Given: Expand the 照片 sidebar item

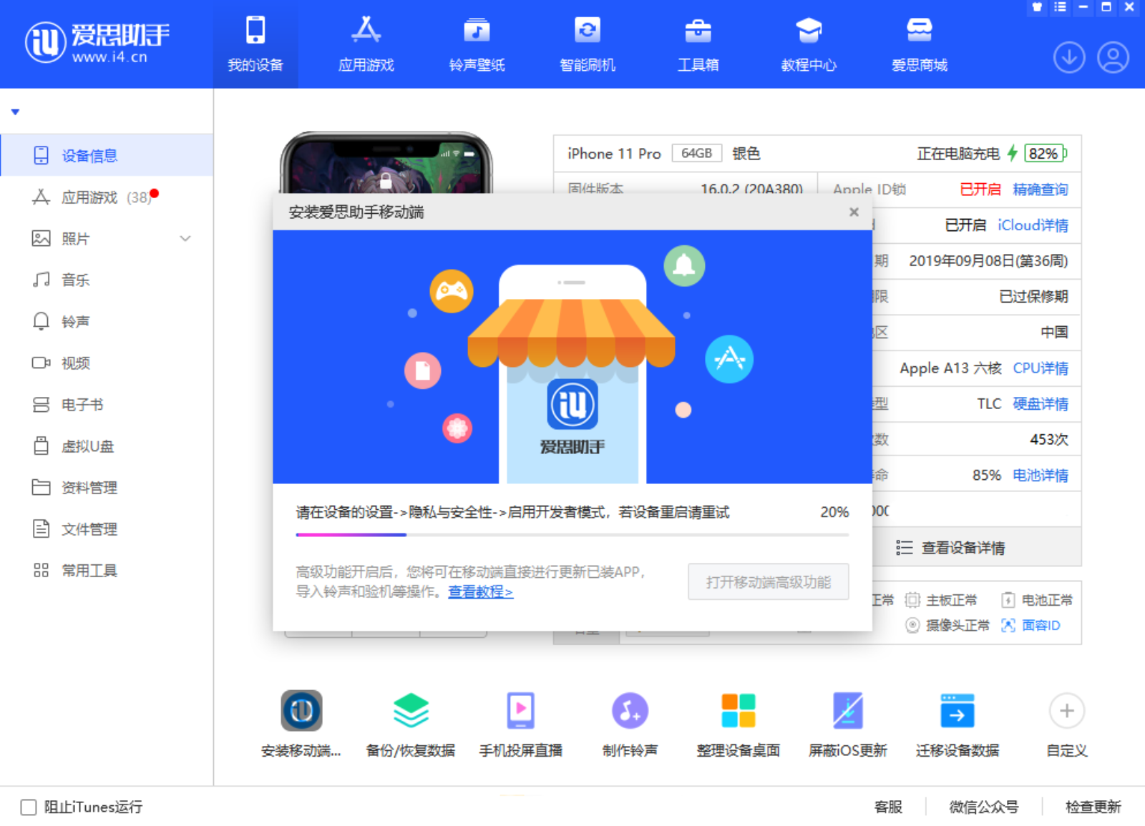Looking at the screenshot, I should [x=185, y=238].
